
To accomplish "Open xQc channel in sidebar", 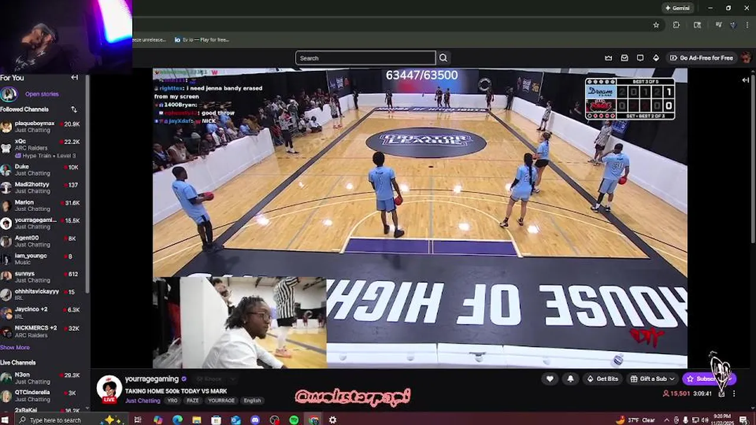I will 43,148.
